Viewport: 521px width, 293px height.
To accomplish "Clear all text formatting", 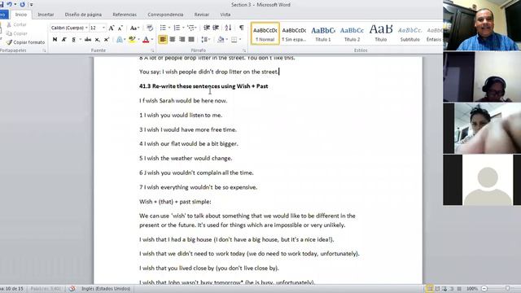I will (150, 28).
